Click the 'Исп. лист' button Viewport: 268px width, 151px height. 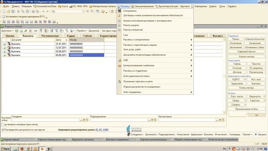coord(256,79)
